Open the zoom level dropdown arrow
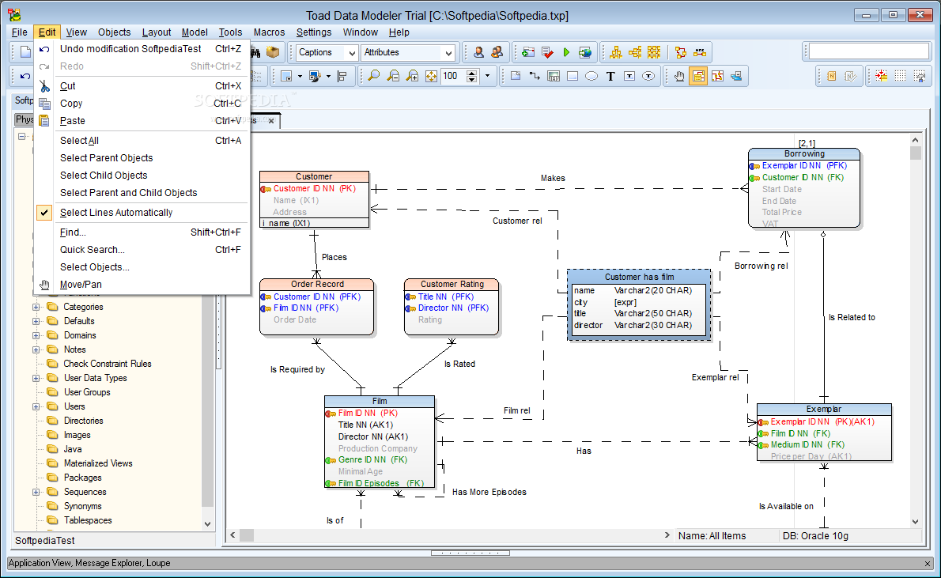 (x=487, y=76)
